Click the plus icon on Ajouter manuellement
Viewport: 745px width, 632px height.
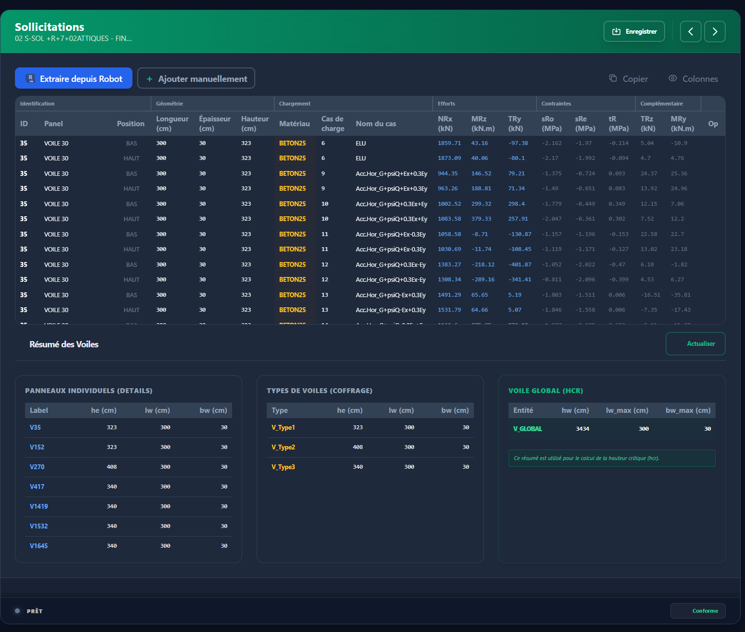tap(149, 78)
